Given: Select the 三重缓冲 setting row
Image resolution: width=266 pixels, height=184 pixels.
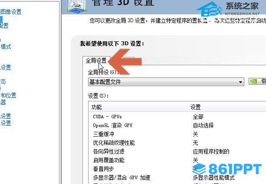Looking at the screenshot, I should click(x=177, y=134).
